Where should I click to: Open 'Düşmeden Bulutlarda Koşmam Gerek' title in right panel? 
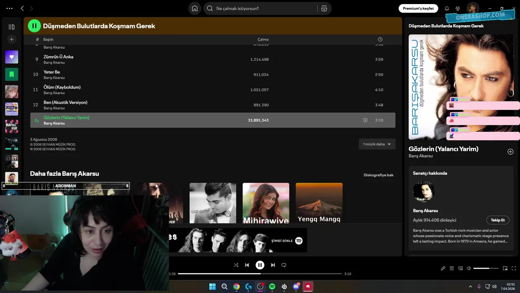point(446,26)
